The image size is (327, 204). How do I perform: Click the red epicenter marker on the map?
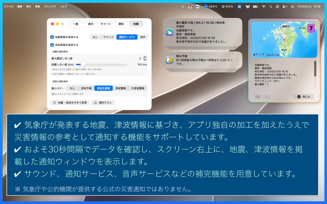point(284,40)
